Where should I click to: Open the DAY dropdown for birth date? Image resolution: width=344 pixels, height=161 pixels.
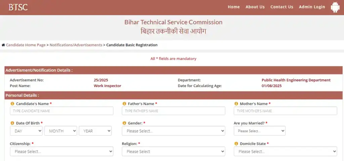pyautogui.click(x=26, y=131)
